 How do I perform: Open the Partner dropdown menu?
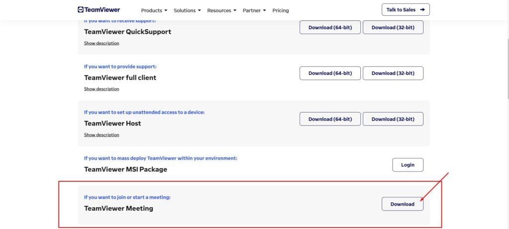[254, 10]
